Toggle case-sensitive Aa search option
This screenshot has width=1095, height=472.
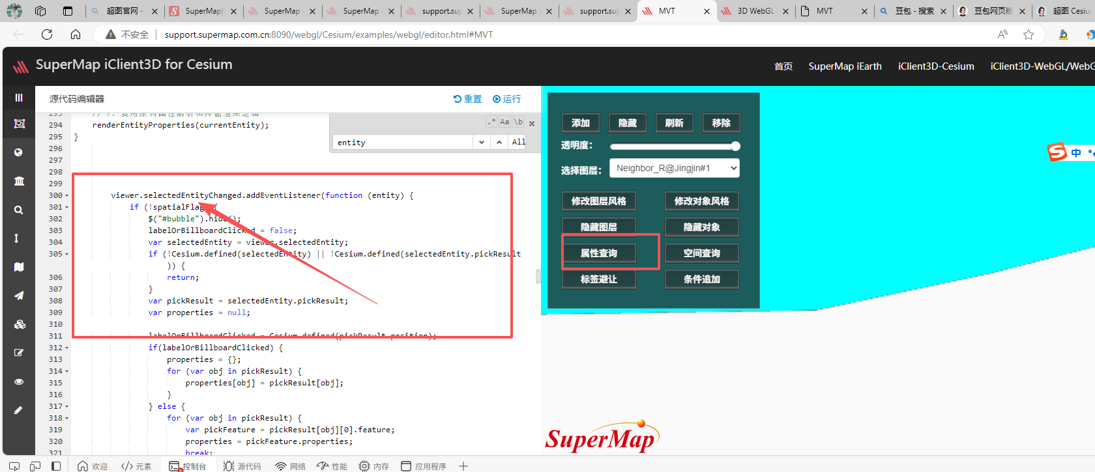point(504,122)
